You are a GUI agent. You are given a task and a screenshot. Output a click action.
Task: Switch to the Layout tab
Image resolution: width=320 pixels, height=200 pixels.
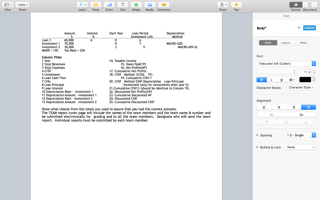286,42
